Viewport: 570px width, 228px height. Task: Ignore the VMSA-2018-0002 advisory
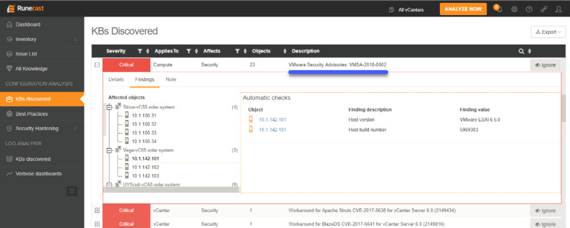[x=545, y=65]
